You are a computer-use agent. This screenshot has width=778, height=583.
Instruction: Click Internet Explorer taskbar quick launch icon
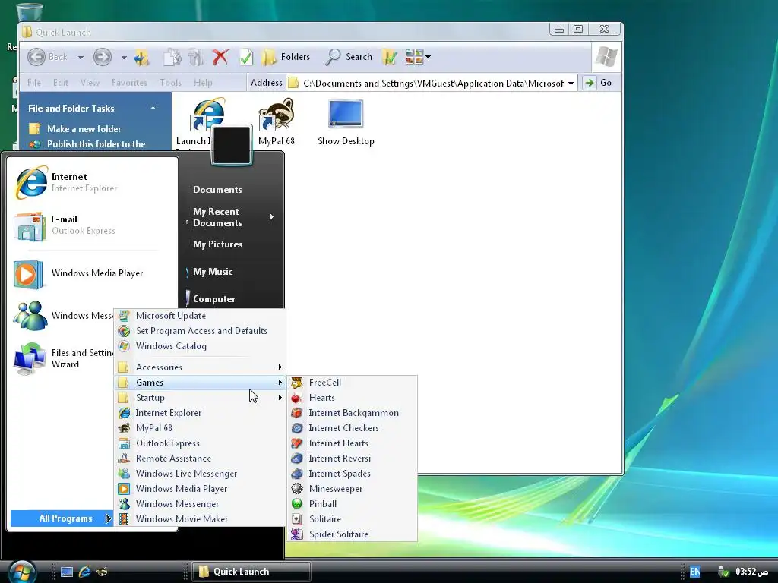pyautogui.click(x=84, y=572)
